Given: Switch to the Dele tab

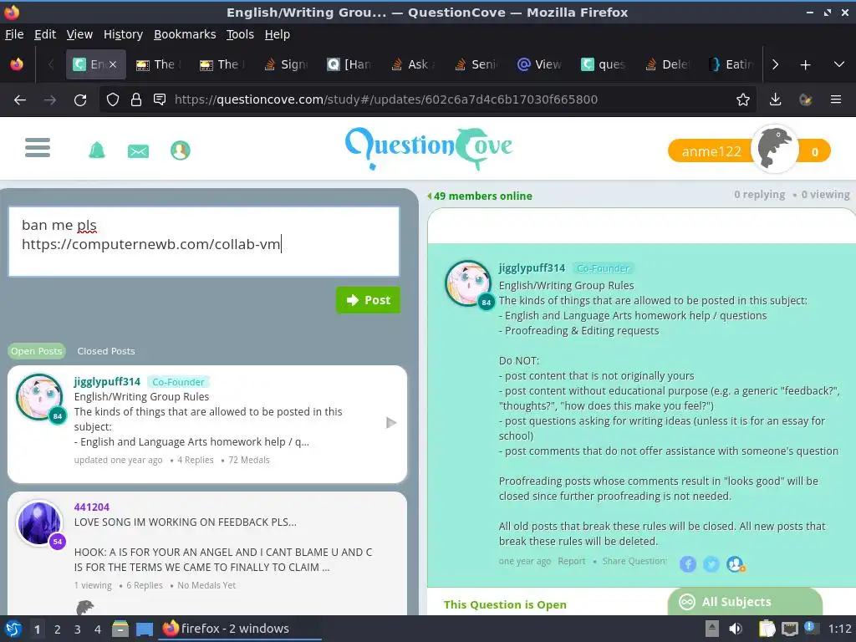Looking at the screenshot, I should 668,64.
